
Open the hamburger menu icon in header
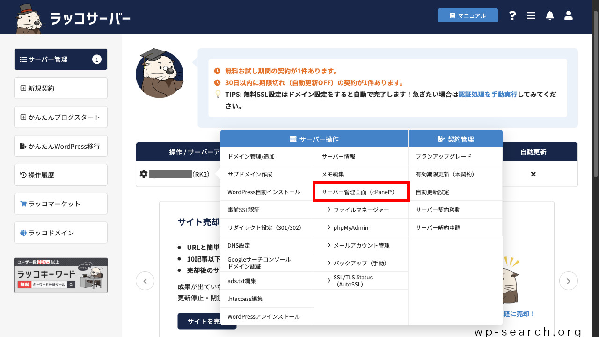(x=531, y=15)
